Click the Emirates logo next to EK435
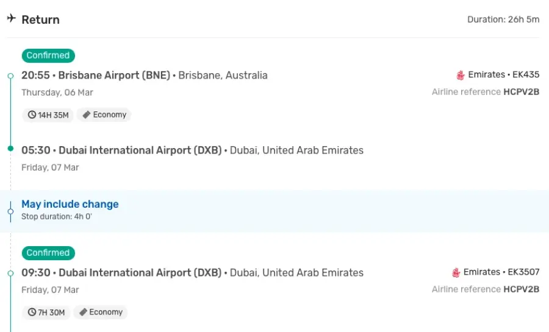 pos(461,75)
